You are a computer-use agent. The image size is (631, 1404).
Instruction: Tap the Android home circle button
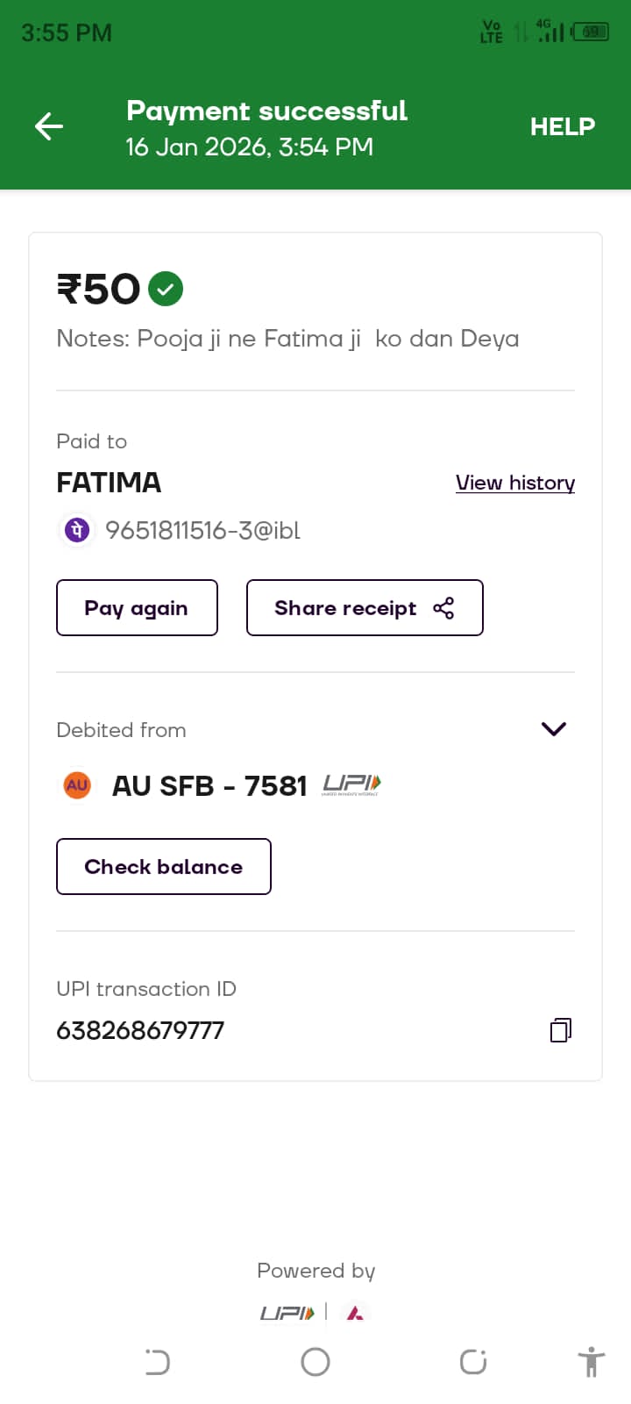pyautogui.click(x=315, y=1362)
